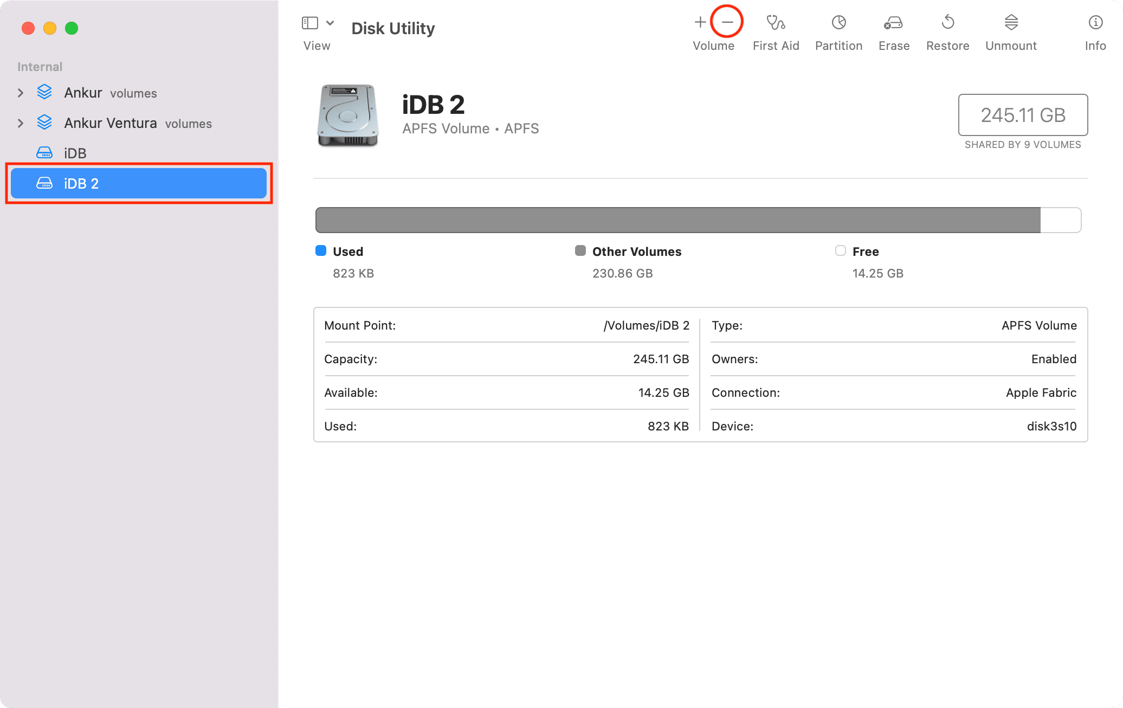The width and height of the screenshot is (1123, 708).
Task: Click the disk usage bar
Action: click(698, 220)
